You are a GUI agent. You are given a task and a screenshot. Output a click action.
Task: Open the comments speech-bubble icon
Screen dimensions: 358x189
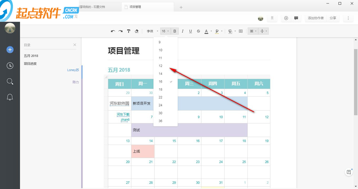pyautogui.click(x=296, y=18)
